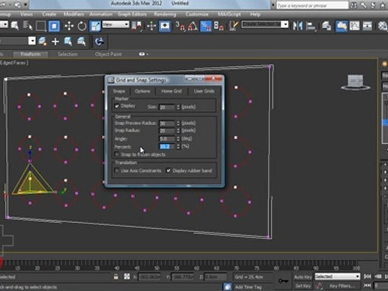Click the Add Selection to Layer plus icon
Image resolution: width=388 pixels, height=291 pixels.
pyautogui.click(x=55, y=41)
